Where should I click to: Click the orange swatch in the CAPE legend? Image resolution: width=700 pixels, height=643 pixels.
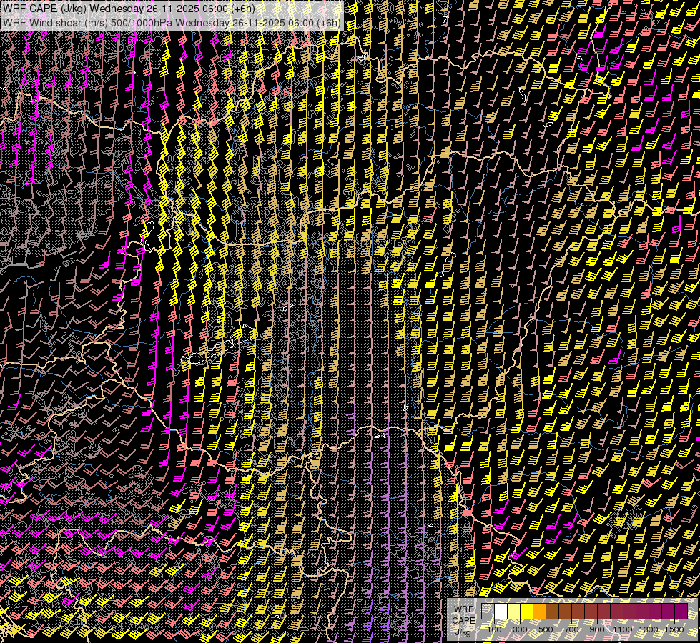tap(539, 611)
